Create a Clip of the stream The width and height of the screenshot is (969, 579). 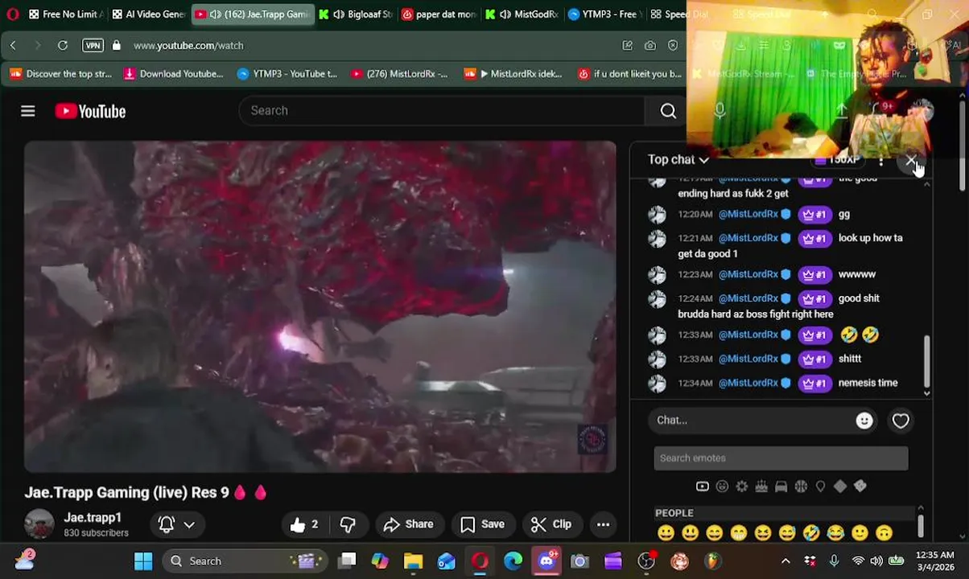551,524
